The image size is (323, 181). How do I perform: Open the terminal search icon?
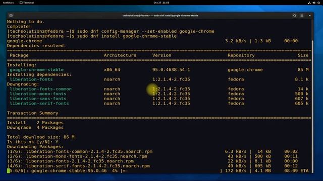(x=295, y=16)
